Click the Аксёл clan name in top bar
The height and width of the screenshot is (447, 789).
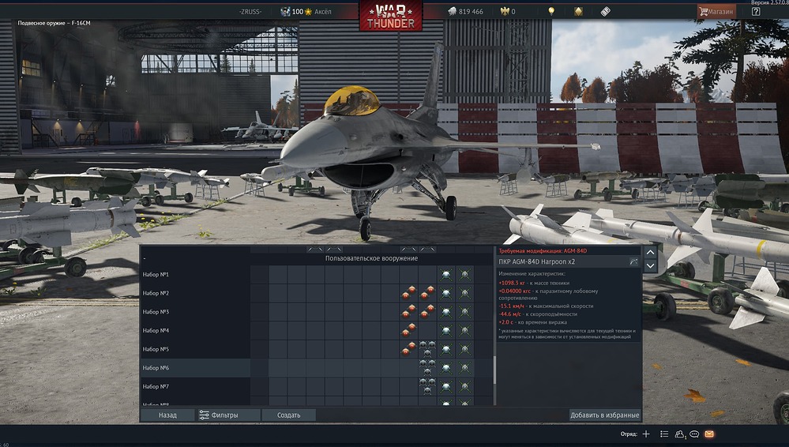[x=323, y=12]
